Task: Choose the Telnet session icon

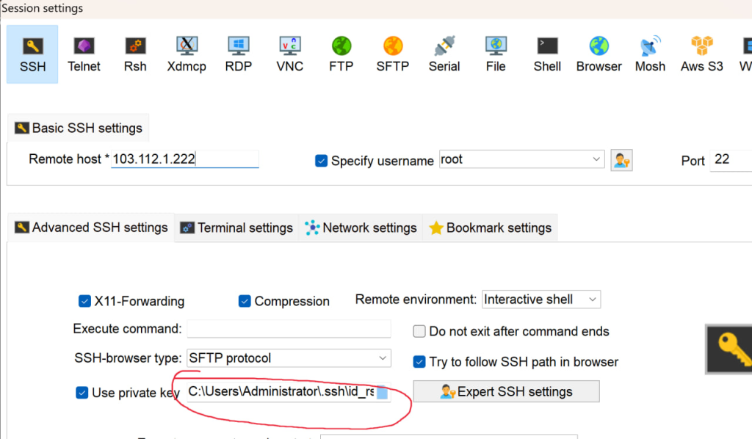Action: 84,54
